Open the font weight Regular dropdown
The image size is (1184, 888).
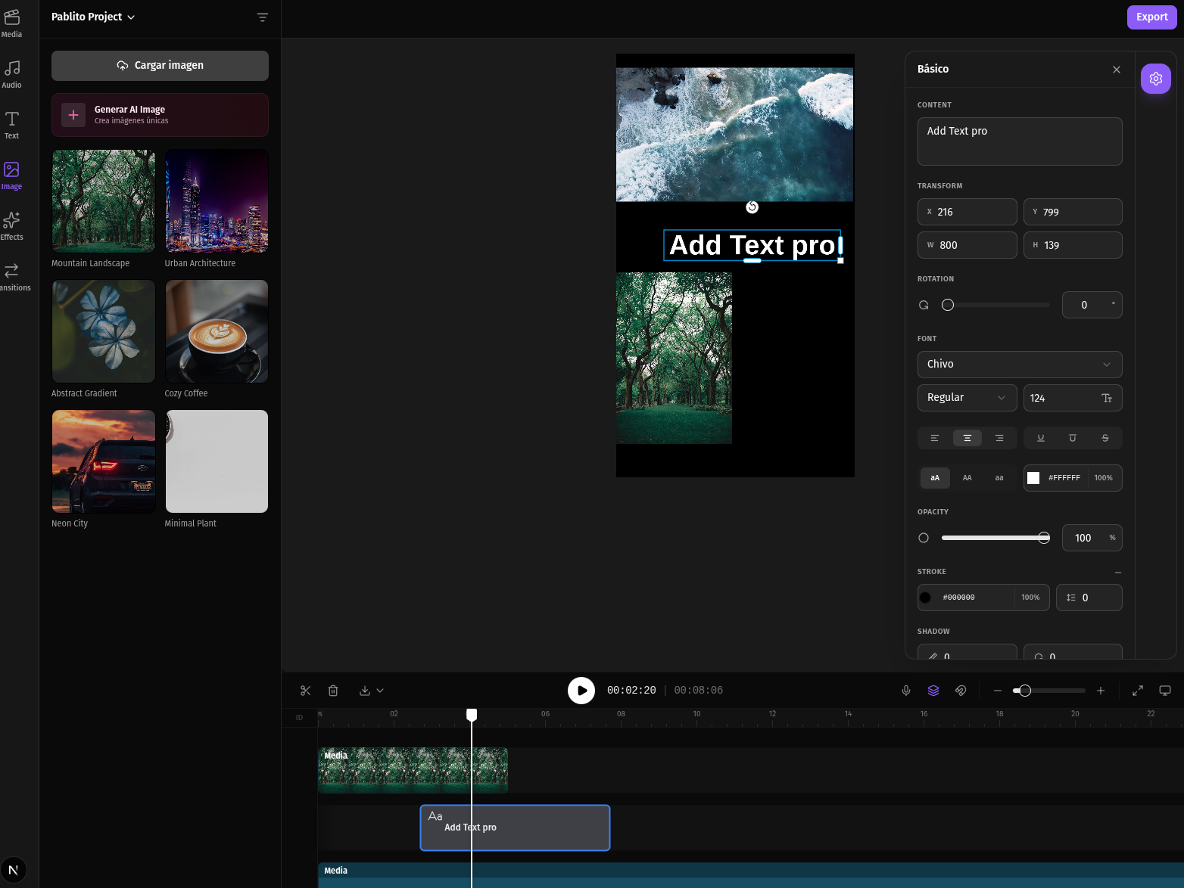pyautogui.click(x=967, y=397)
